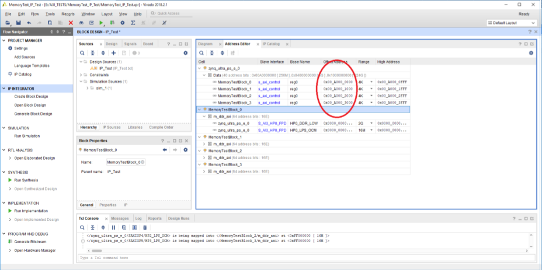The height and width of the screenshot is (270, 542).
Task: Click the Open Project toolbar icon
Action: click(x=8, y=23)
